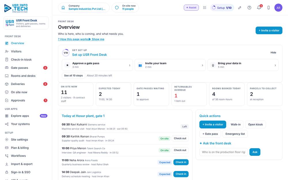Hide the Get set up card
288x180 pixels.
273,52
